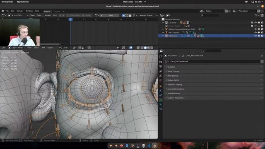The width and height of the screenshot is (265, 149).
Task: Select material preview viewport shading
Action: 149,48
